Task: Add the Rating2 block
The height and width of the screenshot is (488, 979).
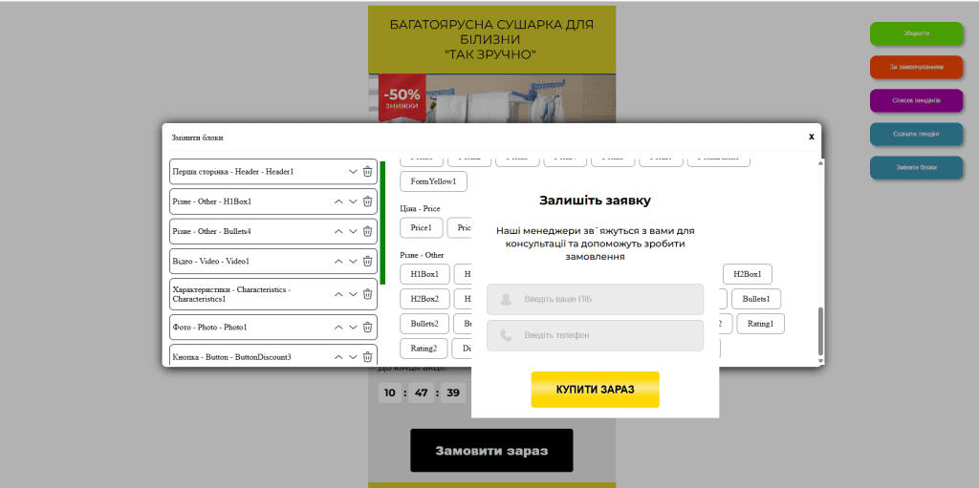Action: click(424, 349)
